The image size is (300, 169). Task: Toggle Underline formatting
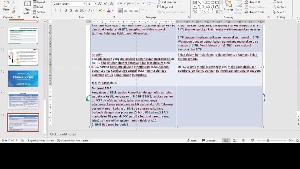[x=66, y=11]
